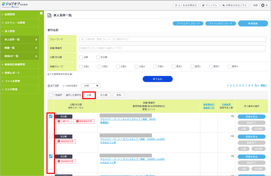Click the 新規登録 button
Viewport: 271px width, 176px height.
253,23
